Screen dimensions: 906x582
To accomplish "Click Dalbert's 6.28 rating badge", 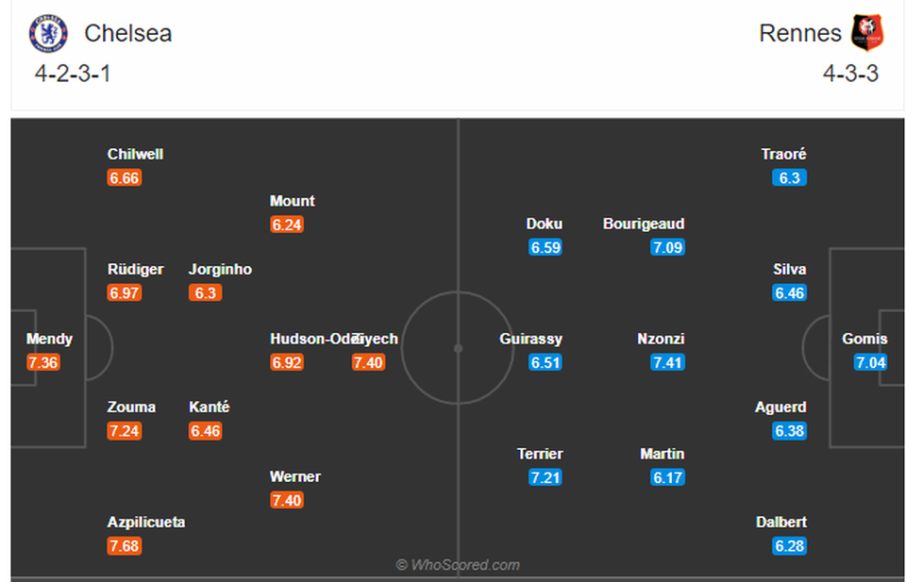I will tap(789, 546).
